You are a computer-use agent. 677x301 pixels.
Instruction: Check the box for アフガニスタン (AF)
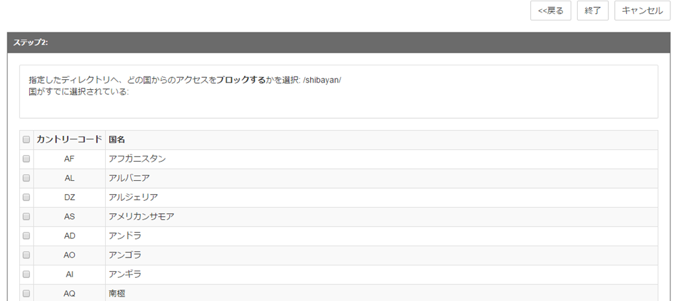(26, 159)
